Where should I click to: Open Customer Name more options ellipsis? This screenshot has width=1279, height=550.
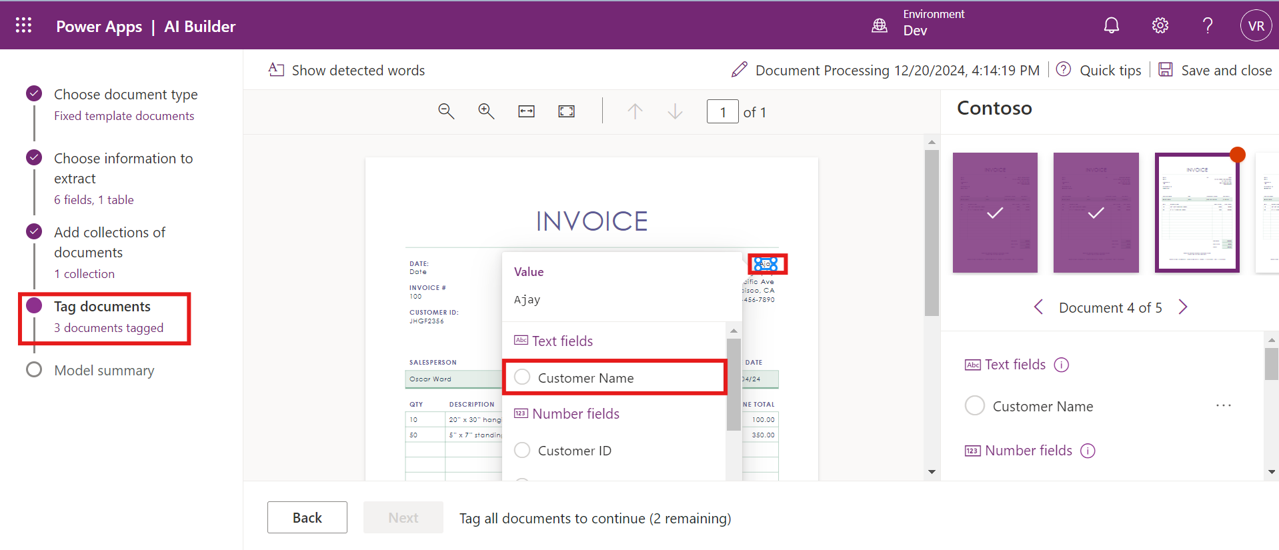point(1223,406)
